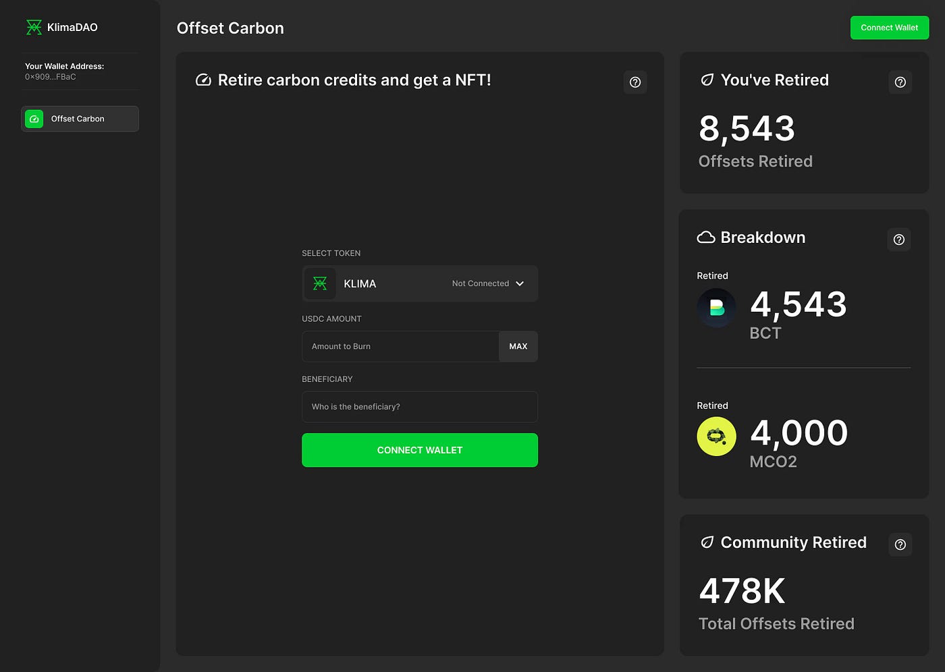945x672 pixels.
Task: Click the 4,543 BCT retired value
Action: pos(799,304)
